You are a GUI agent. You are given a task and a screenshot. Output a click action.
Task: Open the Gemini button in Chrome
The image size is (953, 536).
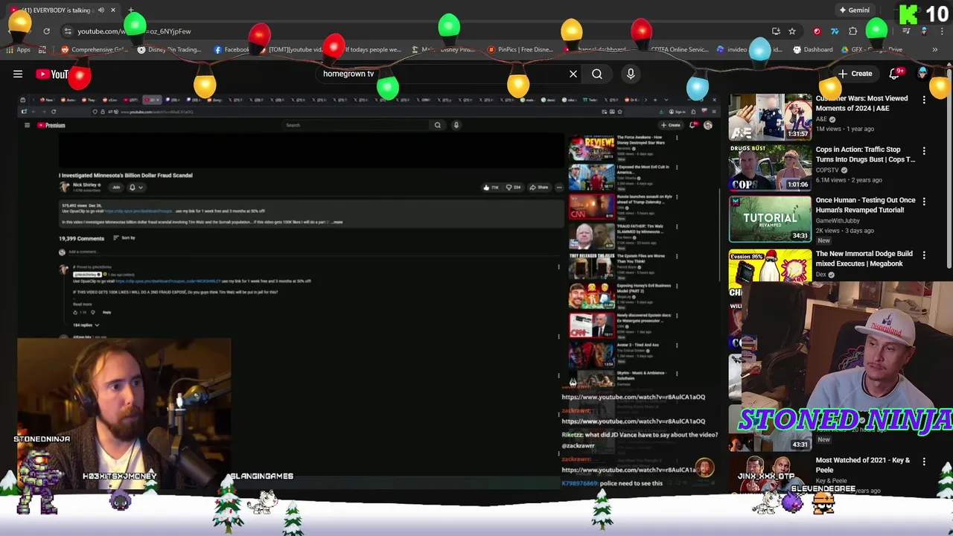pyautogui.click(x=855, y=10)
